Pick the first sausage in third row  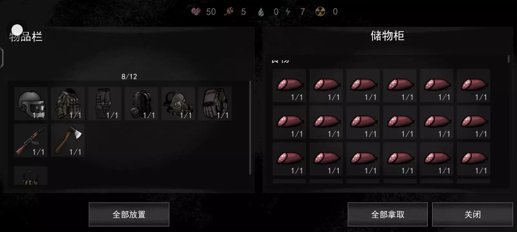coord(289,159)
